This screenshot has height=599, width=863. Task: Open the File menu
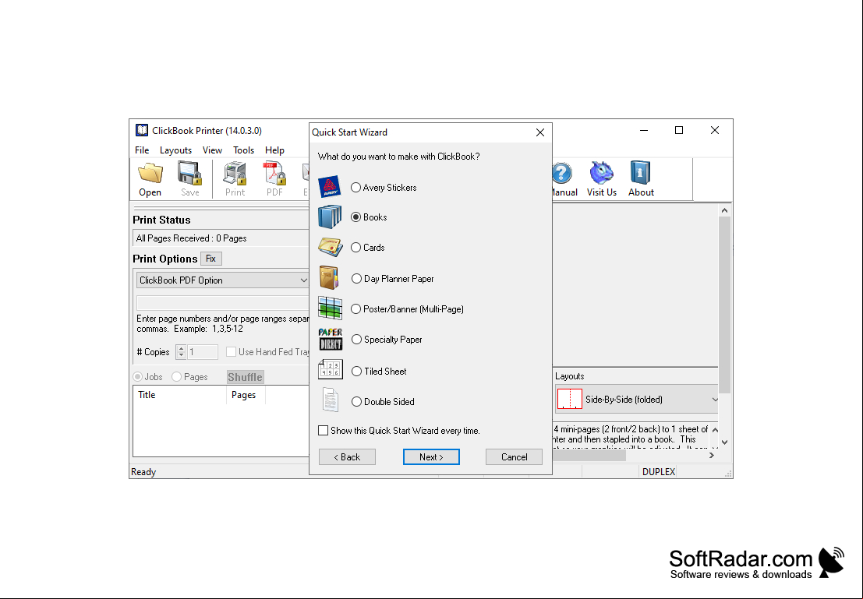click(142, 150)
